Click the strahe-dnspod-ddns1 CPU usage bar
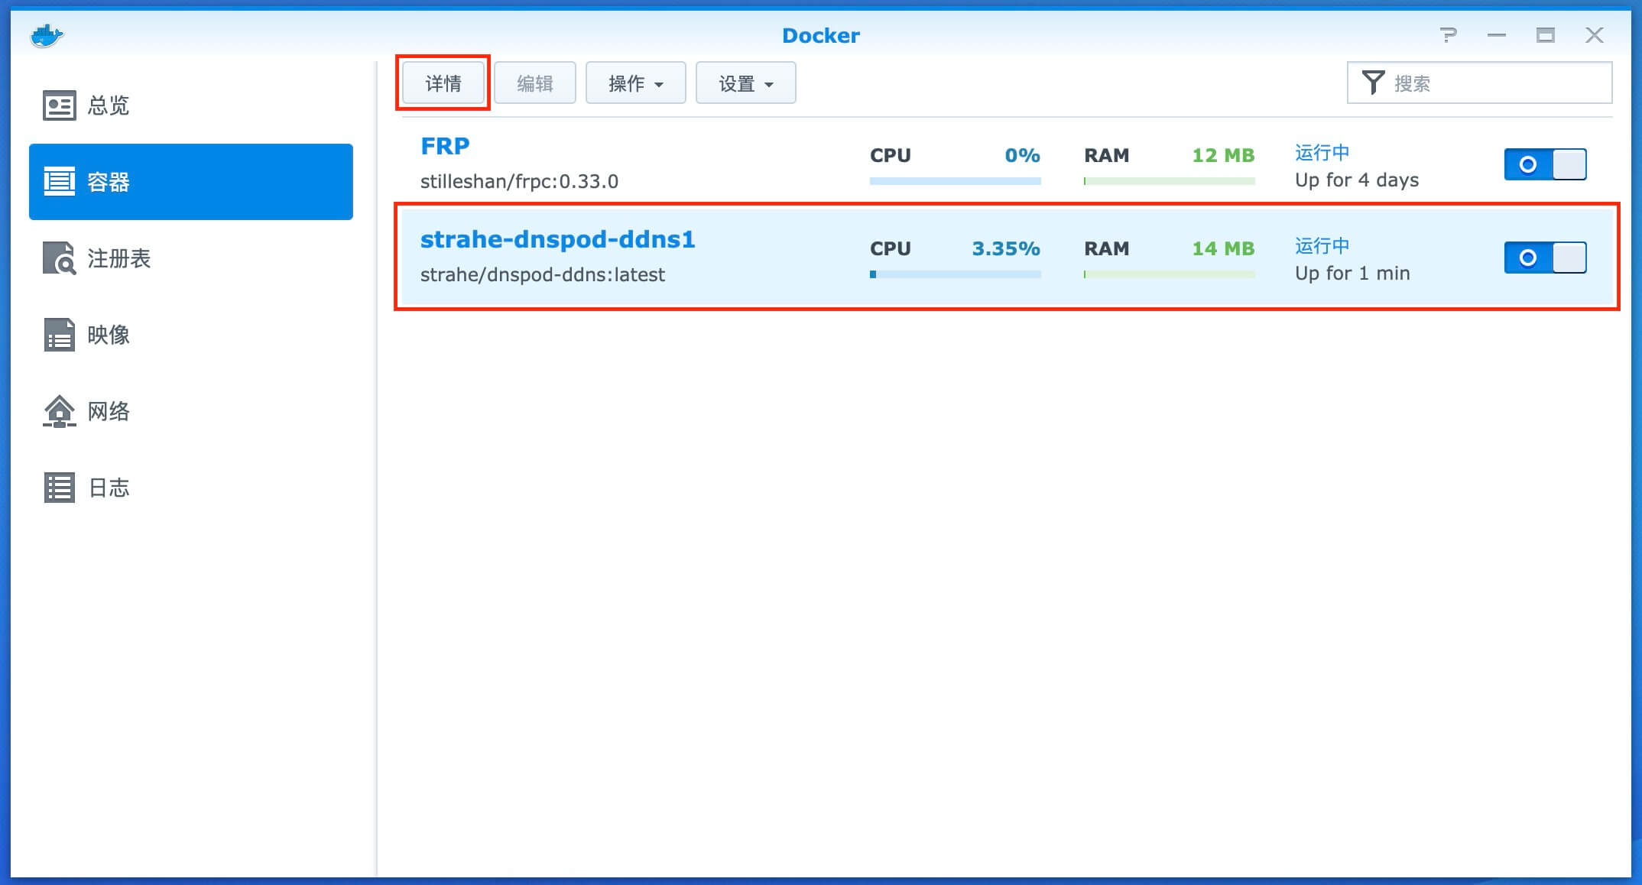 click(x=955, y=274)
